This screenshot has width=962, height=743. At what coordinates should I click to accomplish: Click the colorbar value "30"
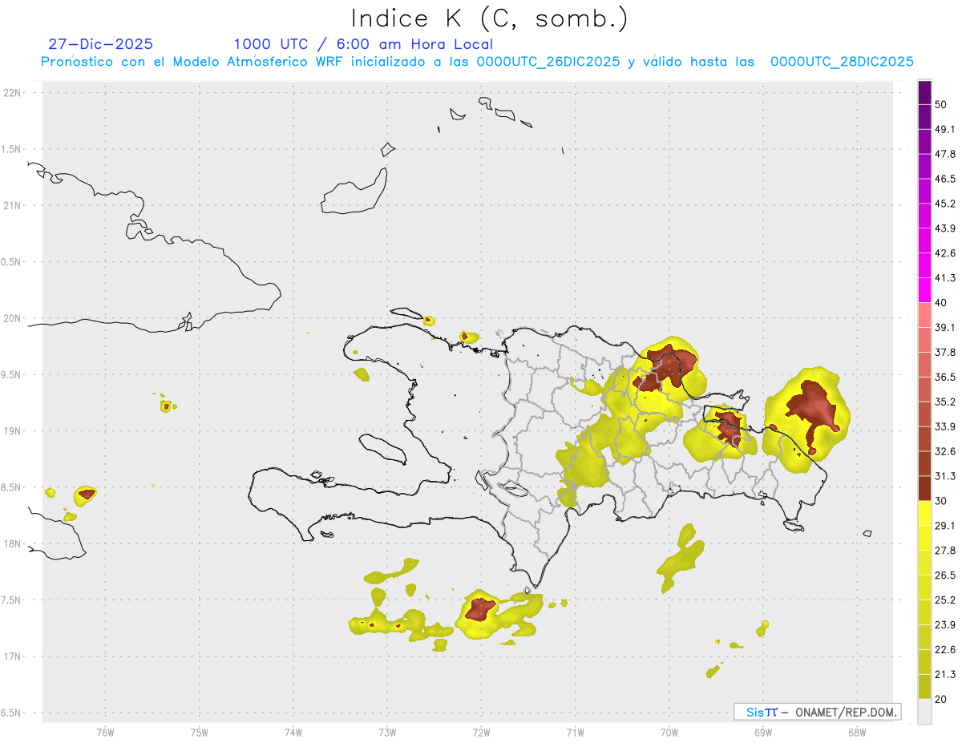(x=942, y=501)
